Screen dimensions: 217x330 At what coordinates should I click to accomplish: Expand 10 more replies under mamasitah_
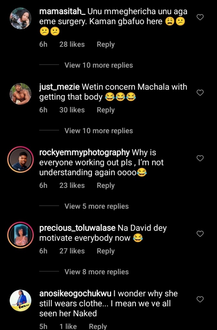pyautogui.click(x=98, y=65)
